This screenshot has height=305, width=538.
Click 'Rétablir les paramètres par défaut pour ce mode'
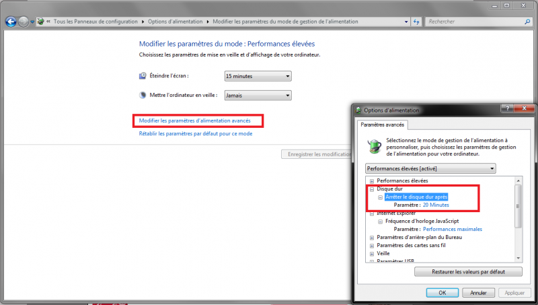tap(196, 133)
